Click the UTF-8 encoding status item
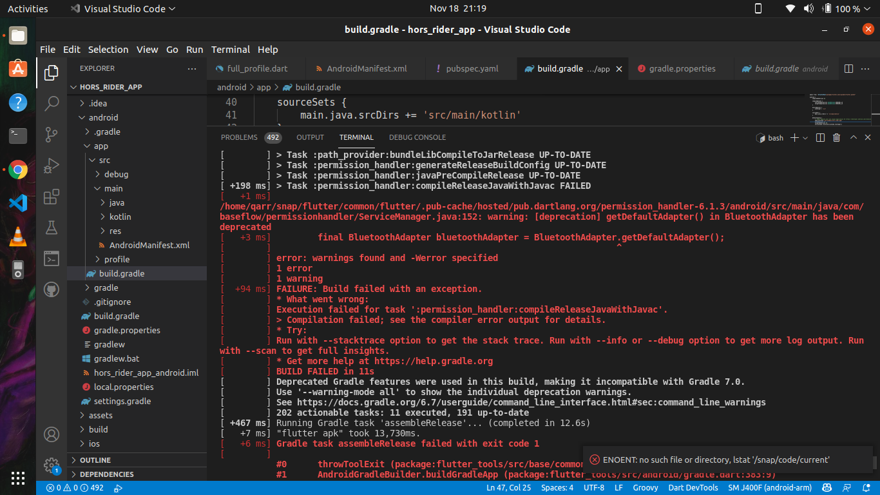880x495 pixels. (x=593, y=488)
